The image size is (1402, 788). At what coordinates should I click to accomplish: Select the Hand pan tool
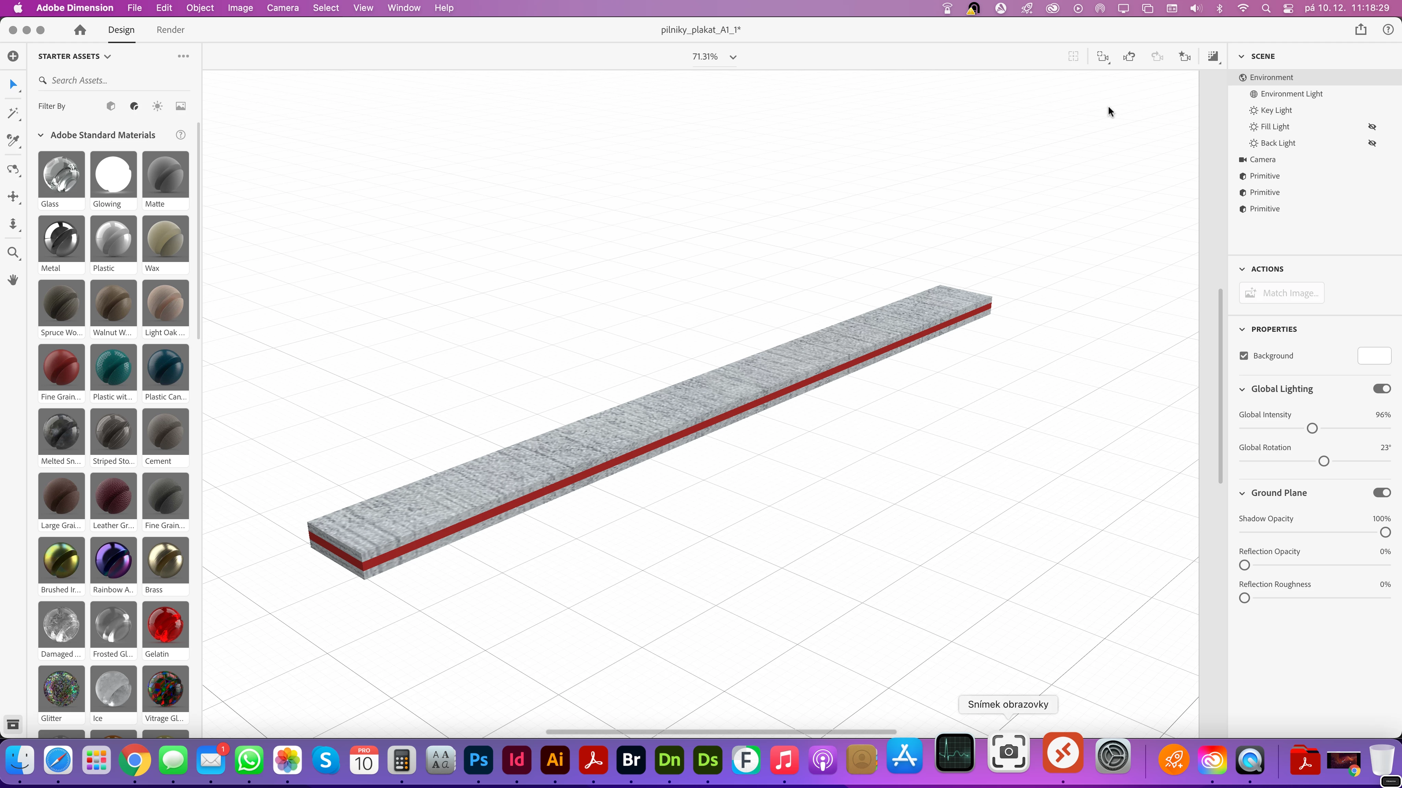point(13,280)
